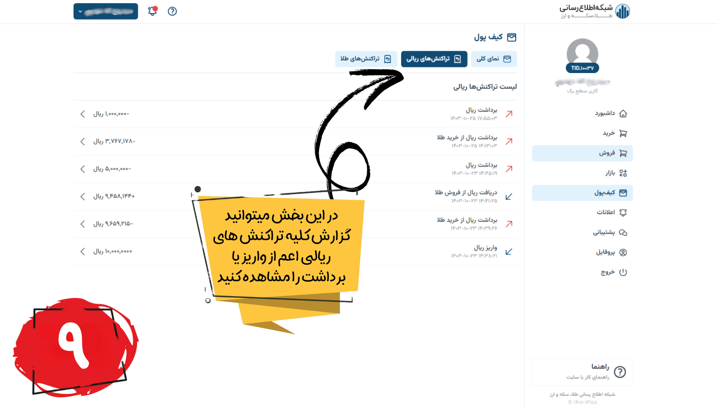Select the تراکنش‌های ریالی tab

coord(433,59)
